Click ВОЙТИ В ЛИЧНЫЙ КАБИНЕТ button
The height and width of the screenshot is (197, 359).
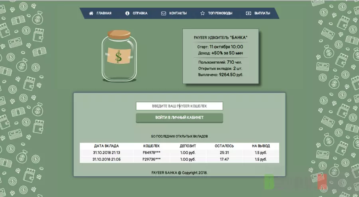(x=179, y=118)
